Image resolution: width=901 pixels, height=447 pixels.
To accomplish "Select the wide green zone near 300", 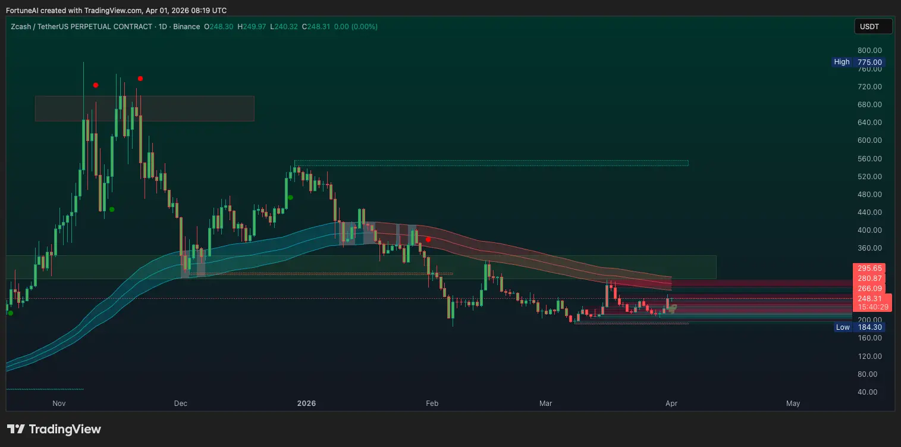I will tap(361, 267).
